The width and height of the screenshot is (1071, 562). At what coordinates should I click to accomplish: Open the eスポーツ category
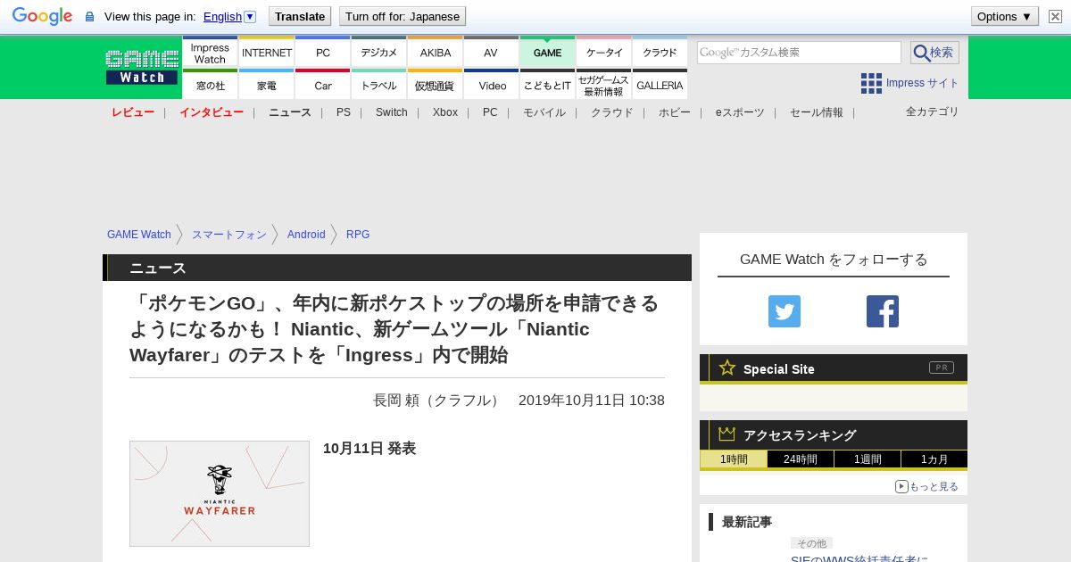(740, 112)
